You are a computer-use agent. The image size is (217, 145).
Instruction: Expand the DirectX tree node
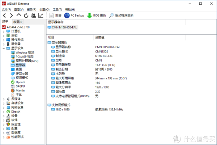pyautogui.click(x=4, y=112)
